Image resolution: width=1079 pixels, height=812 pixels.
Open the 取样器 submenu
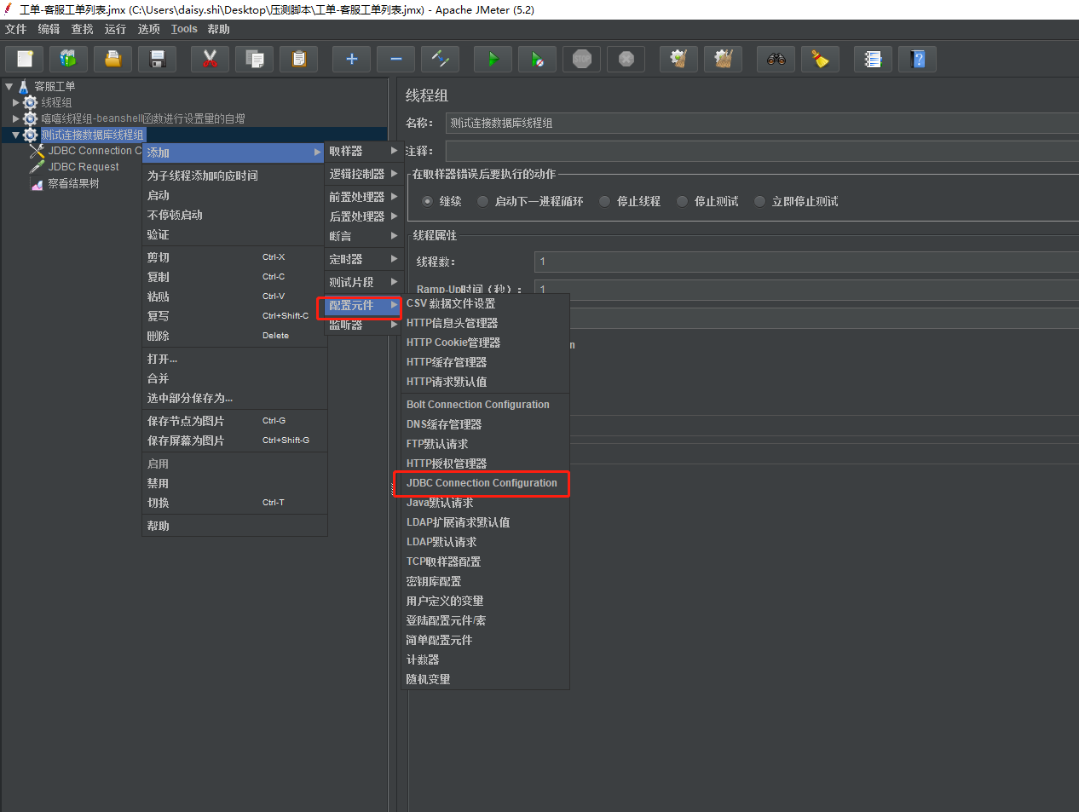point(364,151)
